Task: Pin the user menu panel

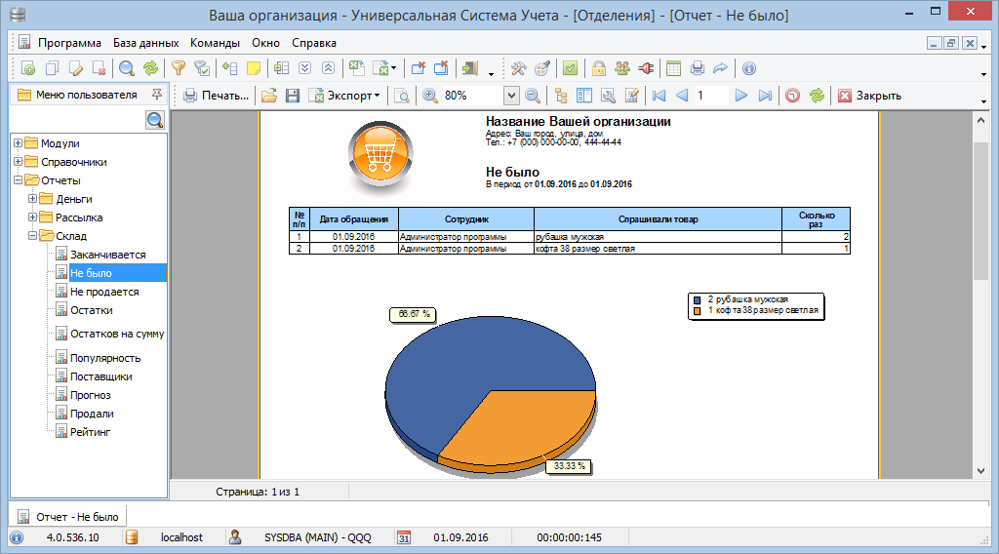Action: pos(156,95)
